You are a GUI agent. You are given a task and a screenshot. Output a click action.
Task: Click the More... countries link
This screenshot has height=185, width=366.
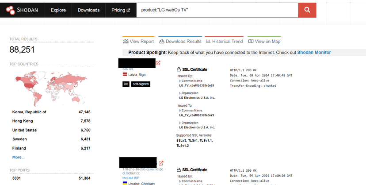pos(19,157)
